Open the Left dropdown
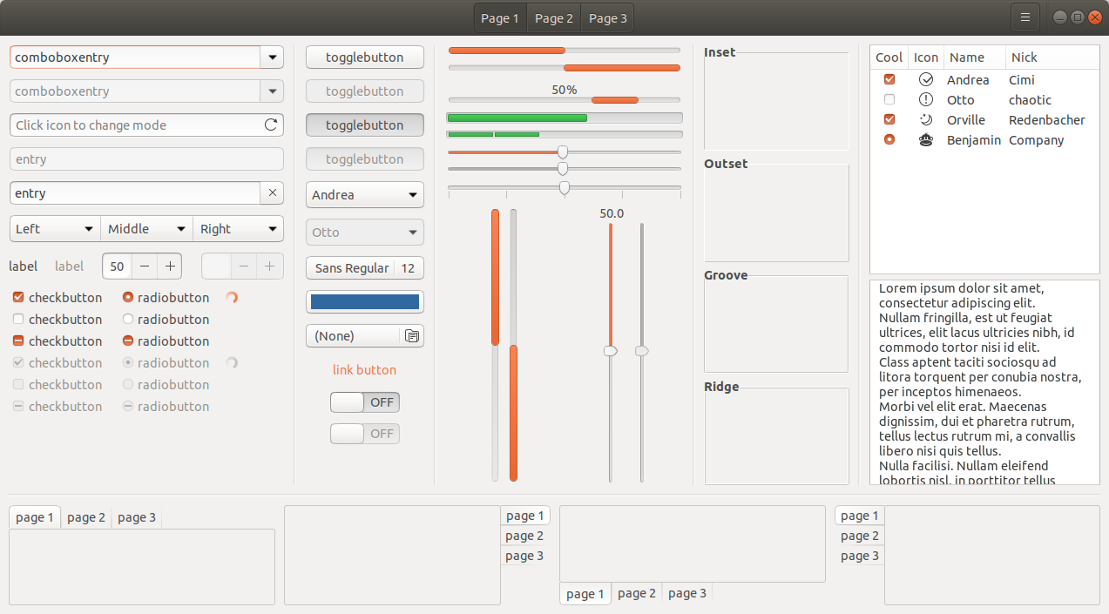The image size is (1109, 614). point(55,229)
